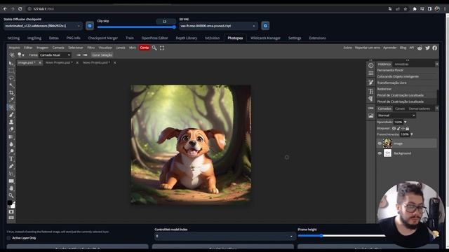Screen dimensions: 449x252
Task: Open the Paragraph side panel icon
Action: point(371,99)
